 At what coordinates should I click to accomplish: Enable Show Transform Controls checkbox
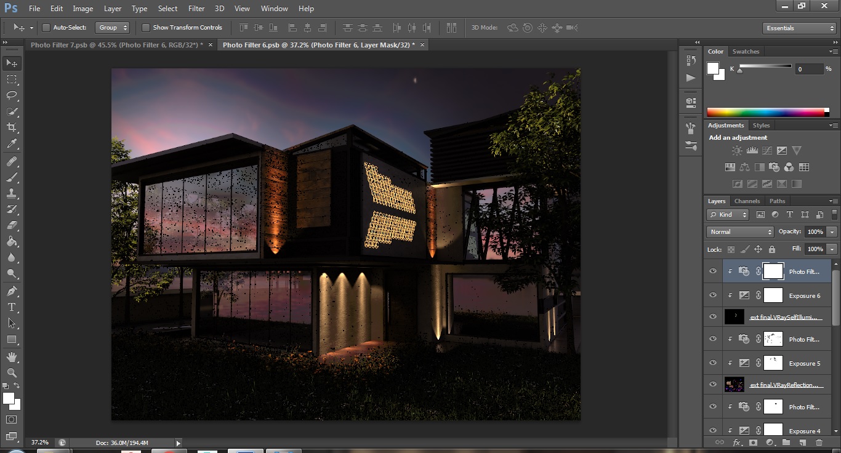pyautogui.click(x=146, y=28)
